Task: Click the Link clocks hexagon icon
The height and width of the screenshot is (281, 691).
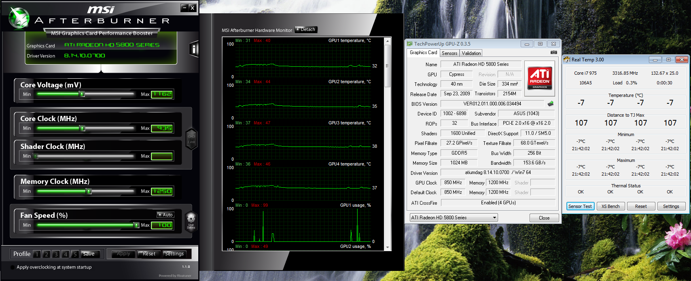Action: (x=191, y=138)
